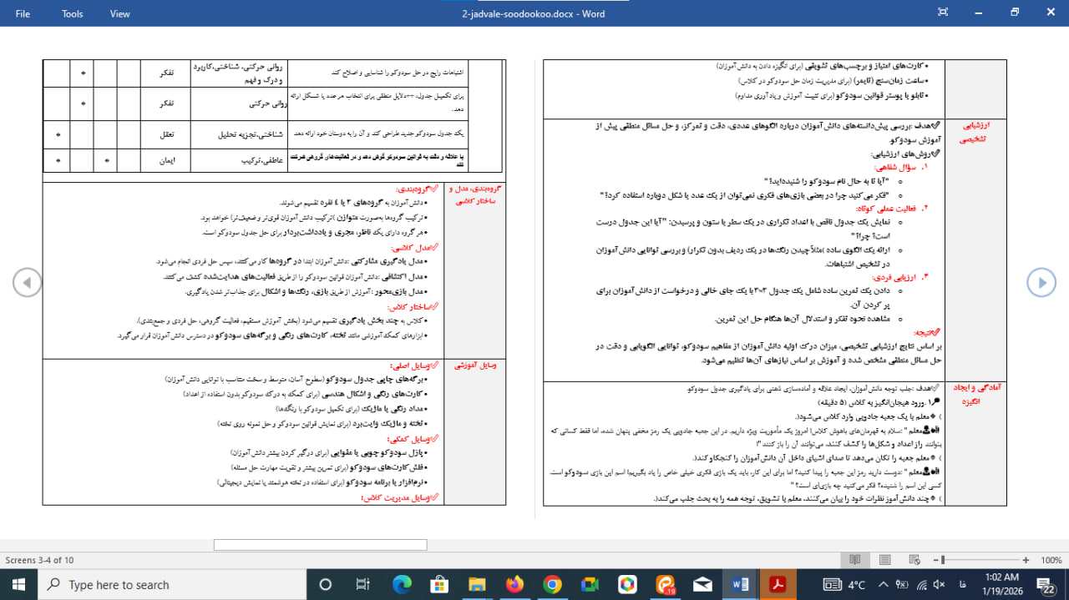Open the notification center with 22 alerts
Image resolution: width=1069 pixels, height=600 pixels.
click(1045, 584)
